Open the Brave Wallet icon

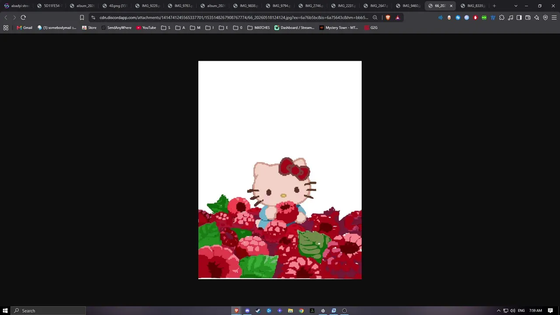pyautogui.click(x=528, y=17)
